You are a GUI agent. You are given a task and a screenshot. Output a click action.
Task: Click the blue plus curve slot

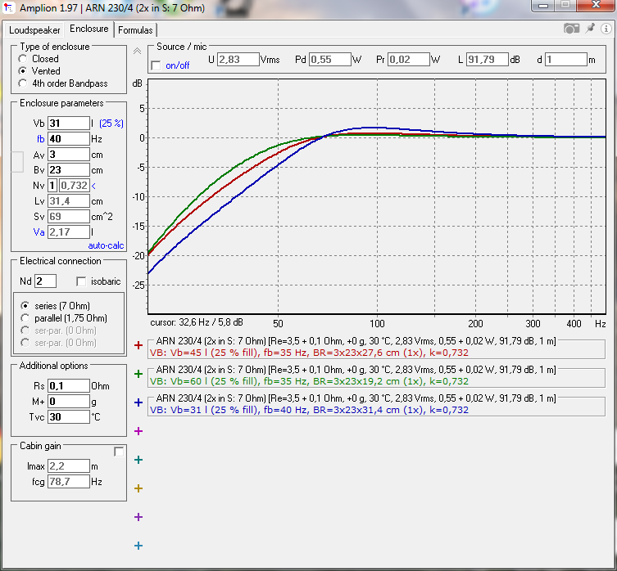click(x=138, y=402)
